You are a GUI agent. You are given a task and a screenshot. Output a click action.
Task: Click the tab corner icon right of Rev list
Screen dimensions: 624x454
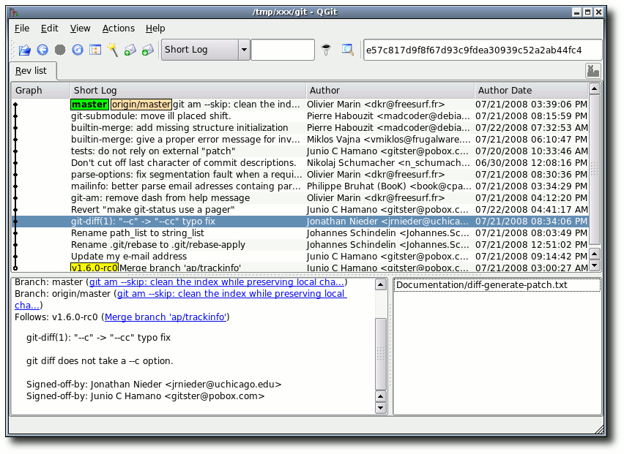point(593,71)
